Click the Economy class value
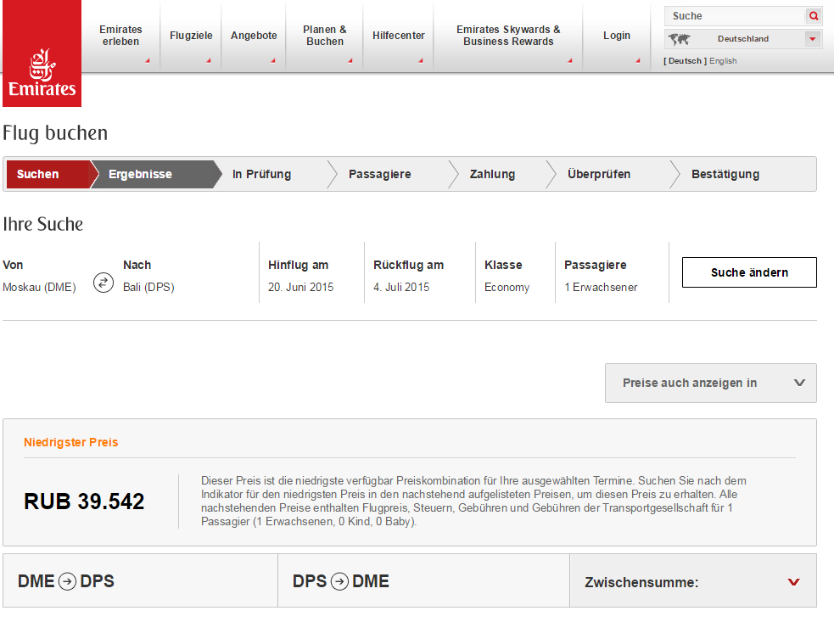Image resolution: width=834 pixels, height=622 pixels. (507, 288)
